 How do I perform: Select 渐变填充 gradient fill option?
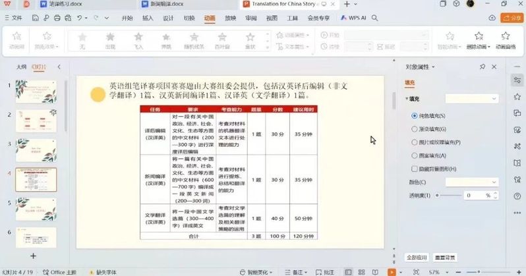pyautogui.click(x=415, y=128)
